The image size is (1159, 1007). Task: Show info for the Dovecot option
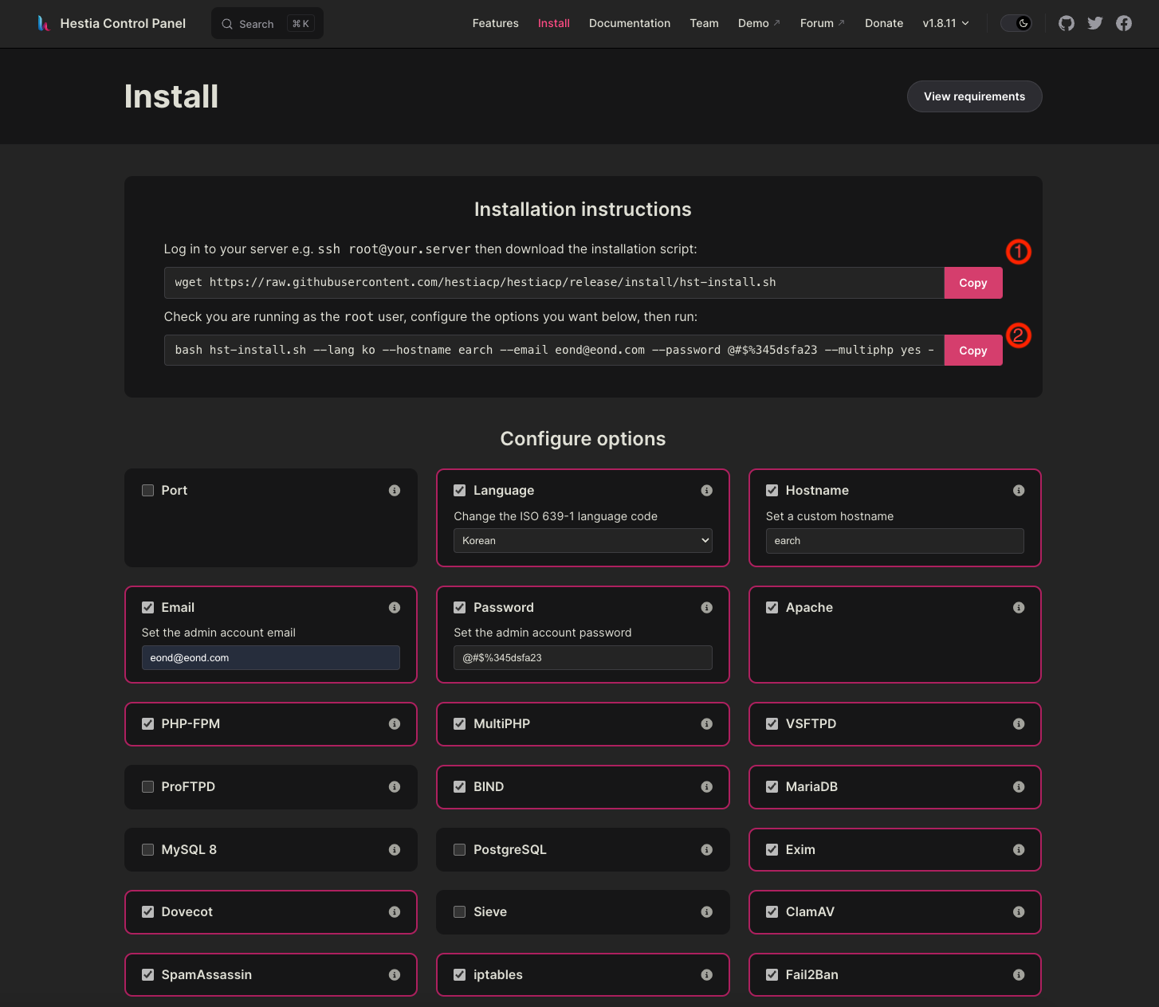click(x=395, y=911)
